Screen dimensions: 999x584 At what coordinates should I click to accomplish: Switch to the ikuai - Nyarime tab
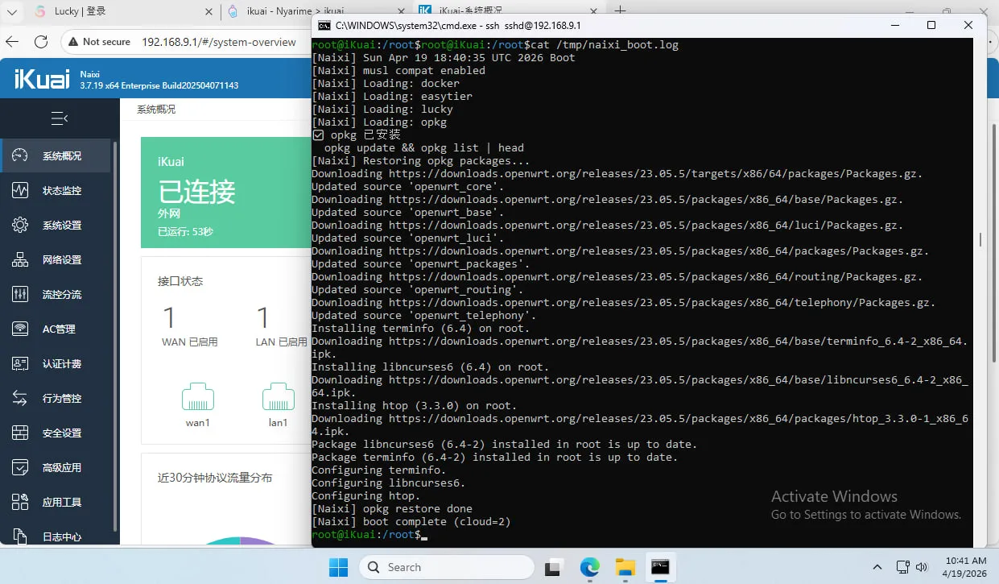click(286, 11)
